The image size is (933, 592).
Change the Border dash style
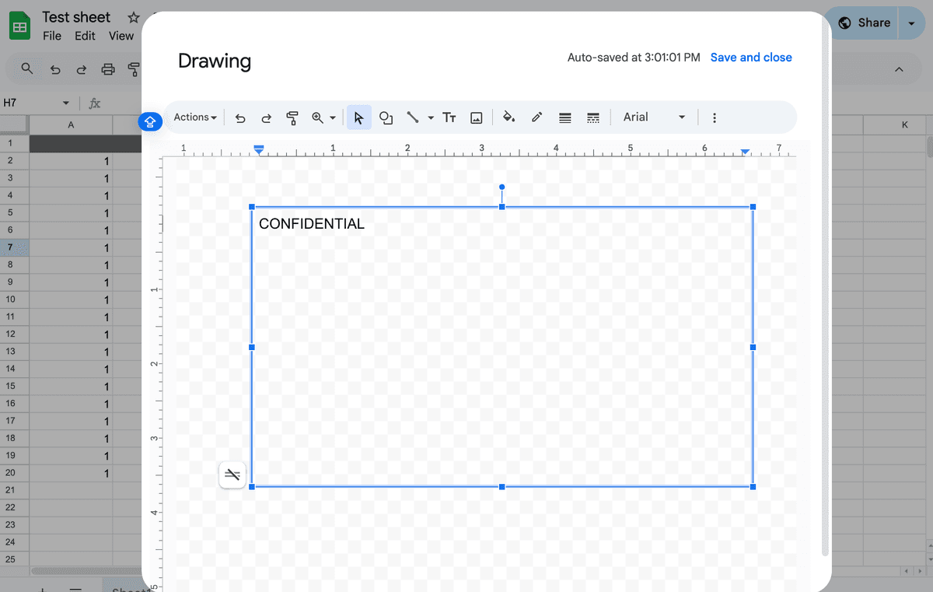click(593, 117)
